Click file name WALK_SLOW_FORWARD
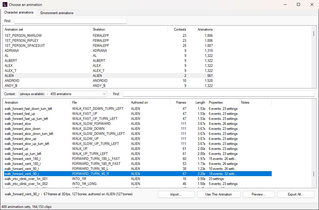 pos(91,124)
